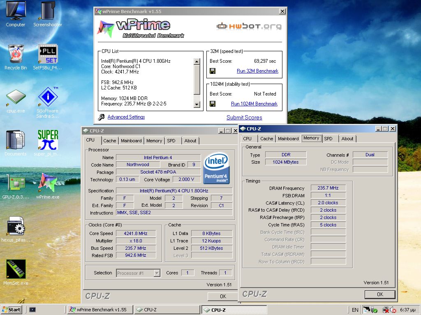Click the Core Voltage value 2.000 V
The image size is (421, 315).
point(186,180)
